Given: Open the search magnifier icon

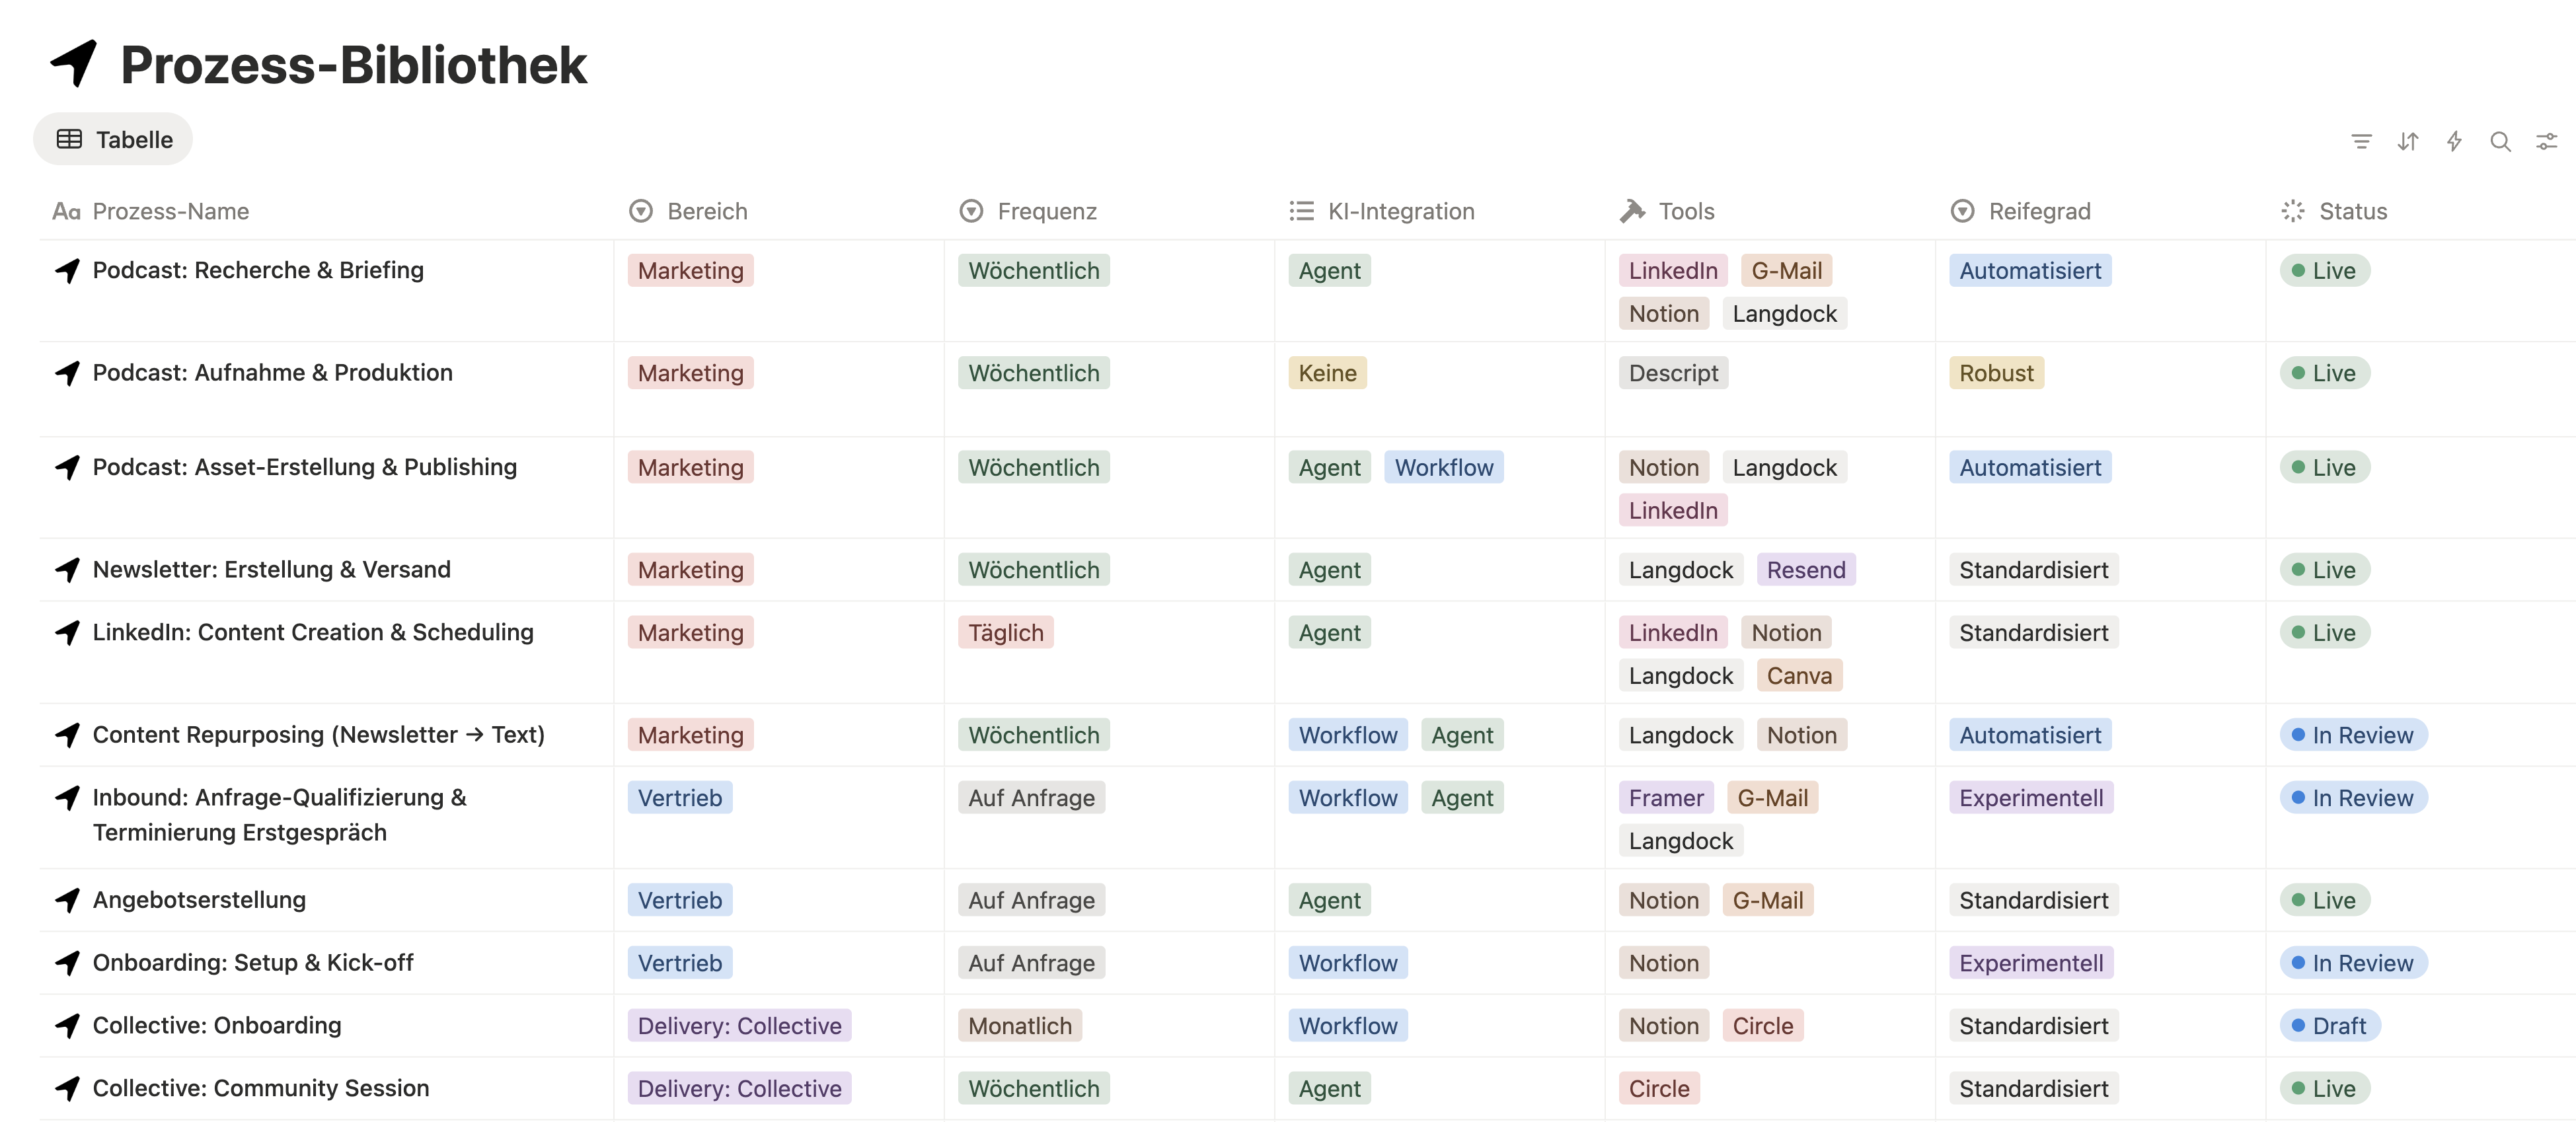Looking at the screenshot, I should tap(2500, 141).
